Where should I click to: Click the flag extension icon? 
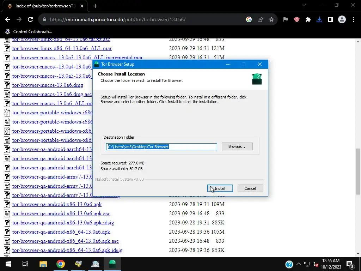(286, 20)
